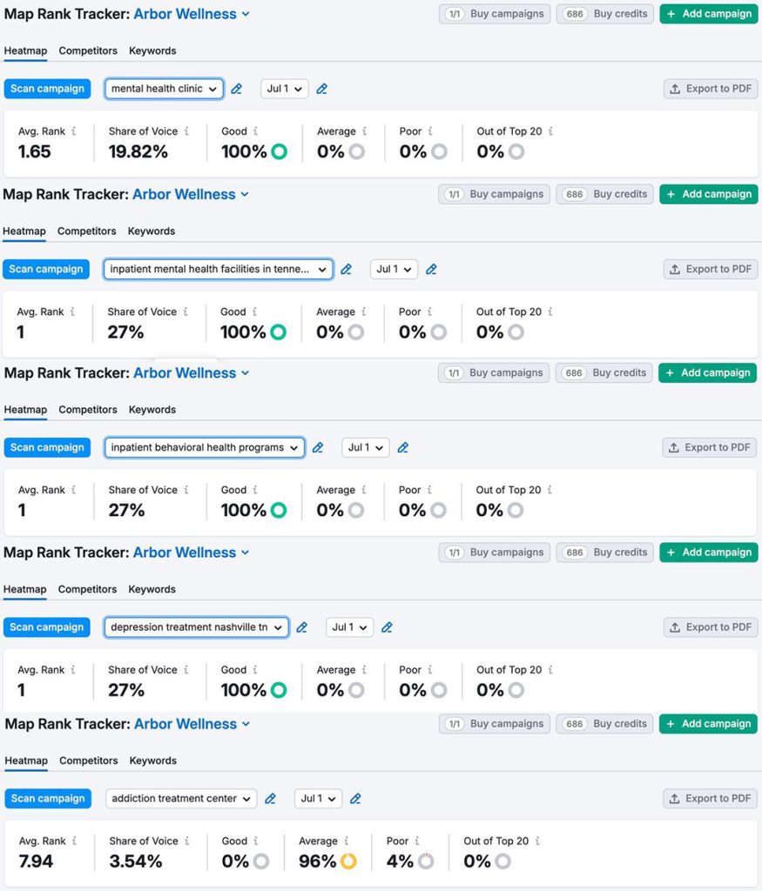Click the orange ring beside Average 96%

348,861
